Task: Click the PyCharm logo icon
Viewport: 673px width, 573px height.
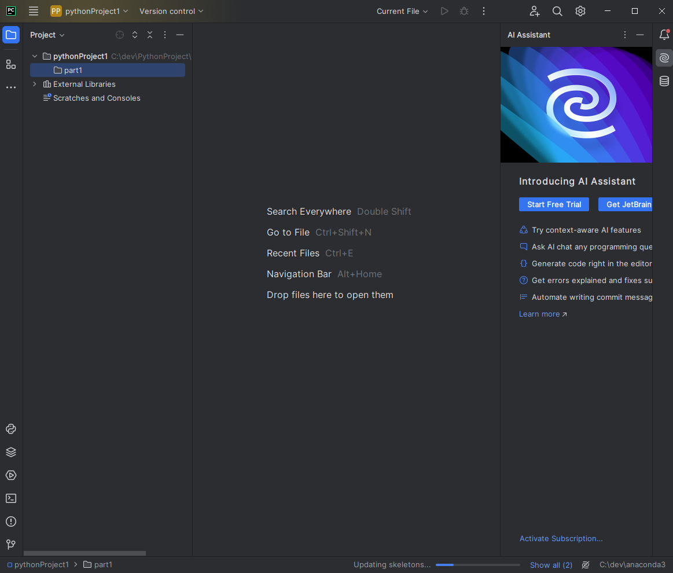Action: (x=11, y=11)
